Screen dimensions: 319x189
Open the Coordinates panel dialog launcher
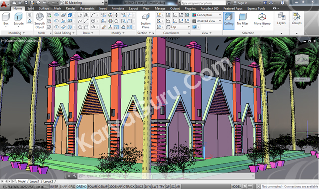point(189,33)
